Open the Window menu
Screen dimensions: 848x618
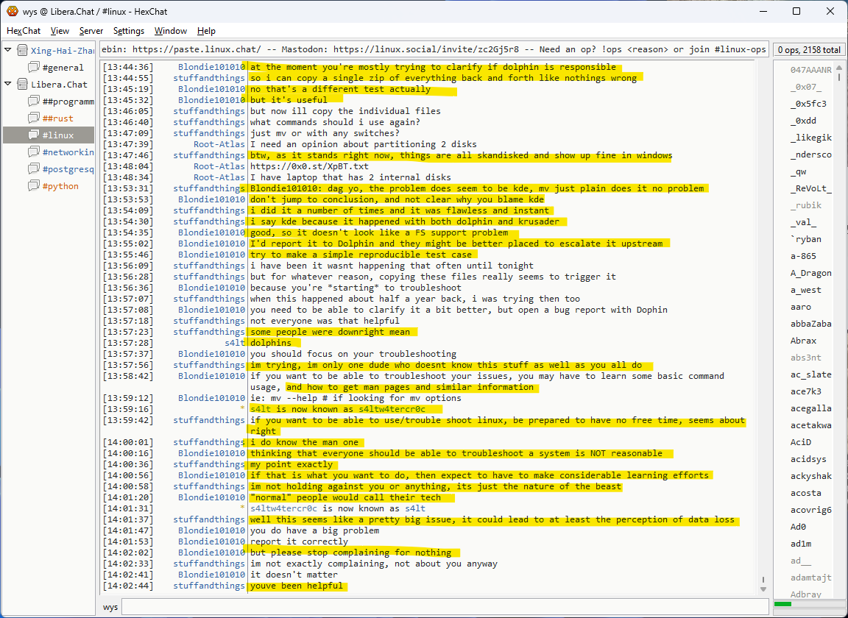[x=170, y=31]
